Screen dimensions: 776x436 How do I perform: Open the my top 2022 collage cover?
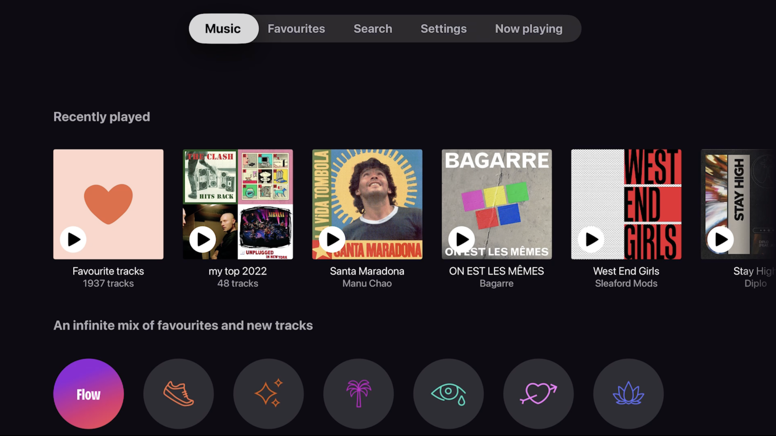238,204
